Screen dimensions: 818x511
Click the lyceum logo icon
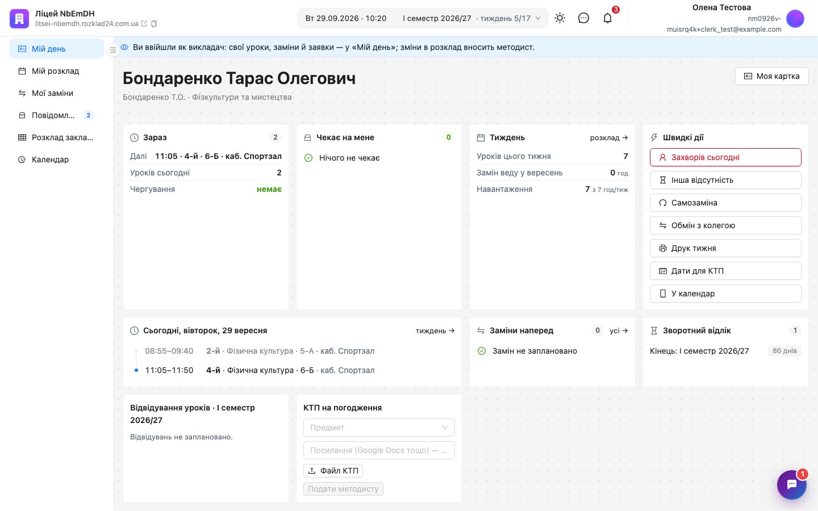click(19, 19)
